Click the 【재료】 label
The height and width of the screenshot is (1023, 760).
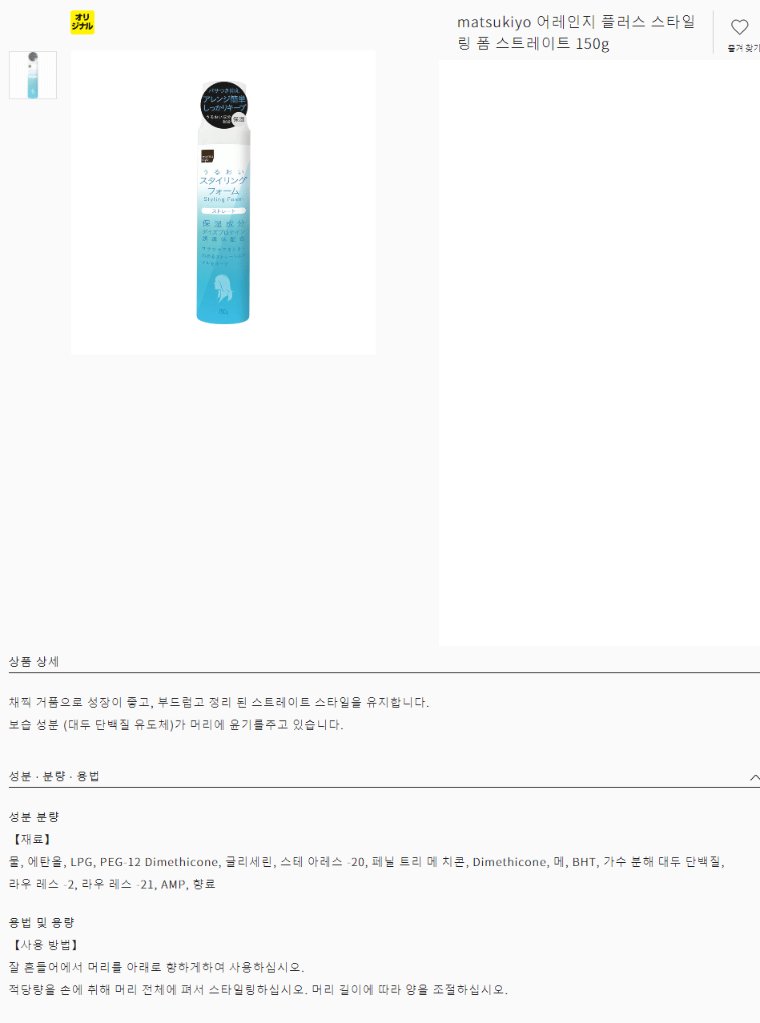(x=31, y=840)
